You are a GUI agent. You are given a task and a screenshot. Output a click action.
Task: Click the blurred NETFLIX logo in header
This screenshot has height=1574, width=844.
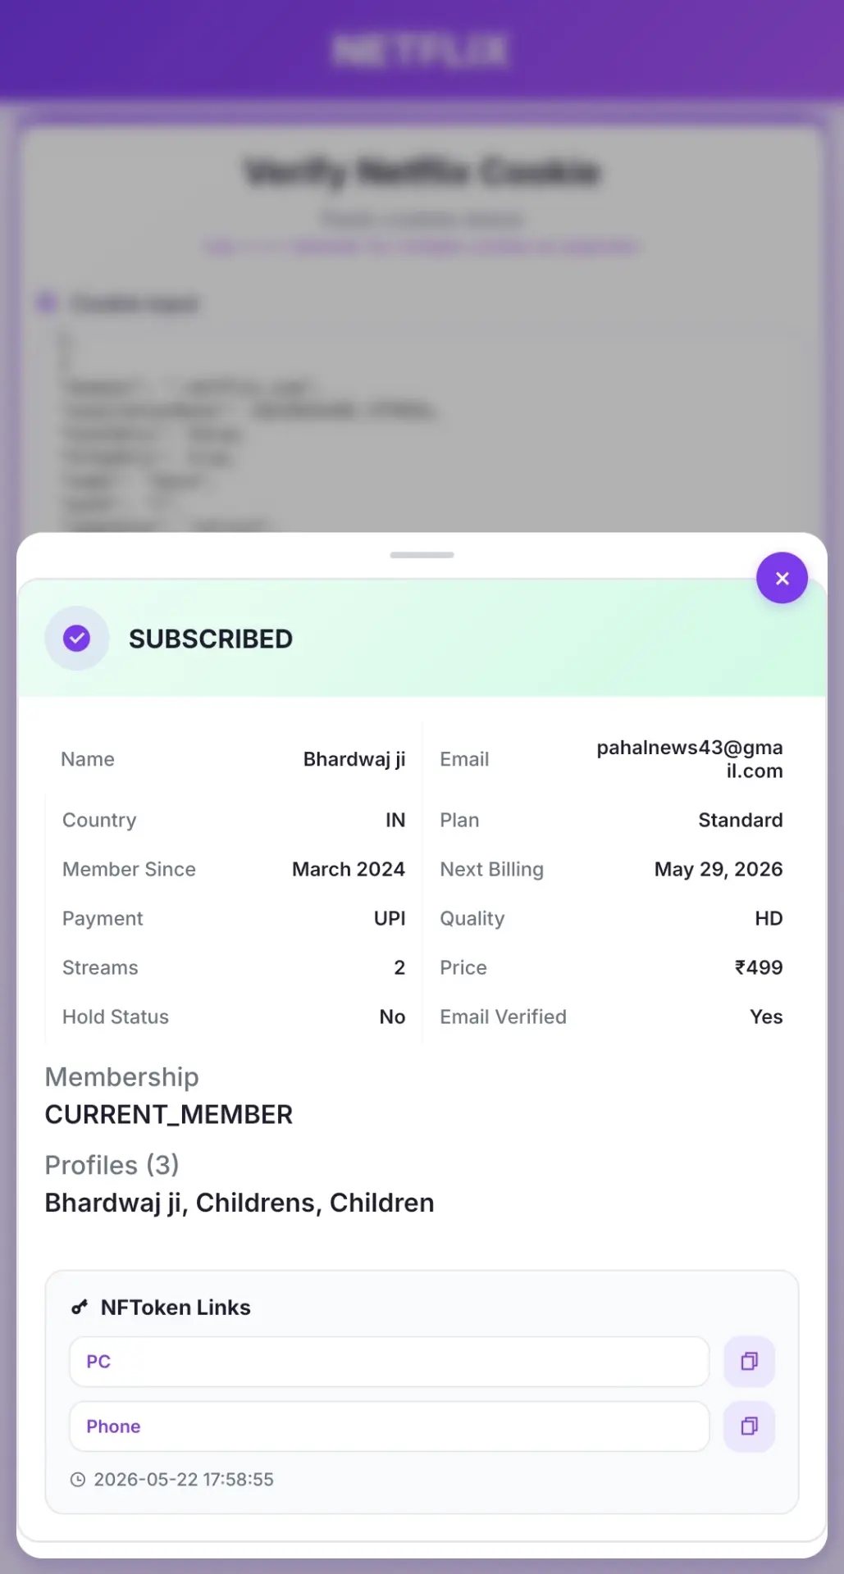point(421,50)
